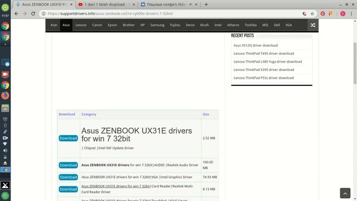Open the pink profile avatar
Screen dimensions: 357x201
click(x=343, y=13)
